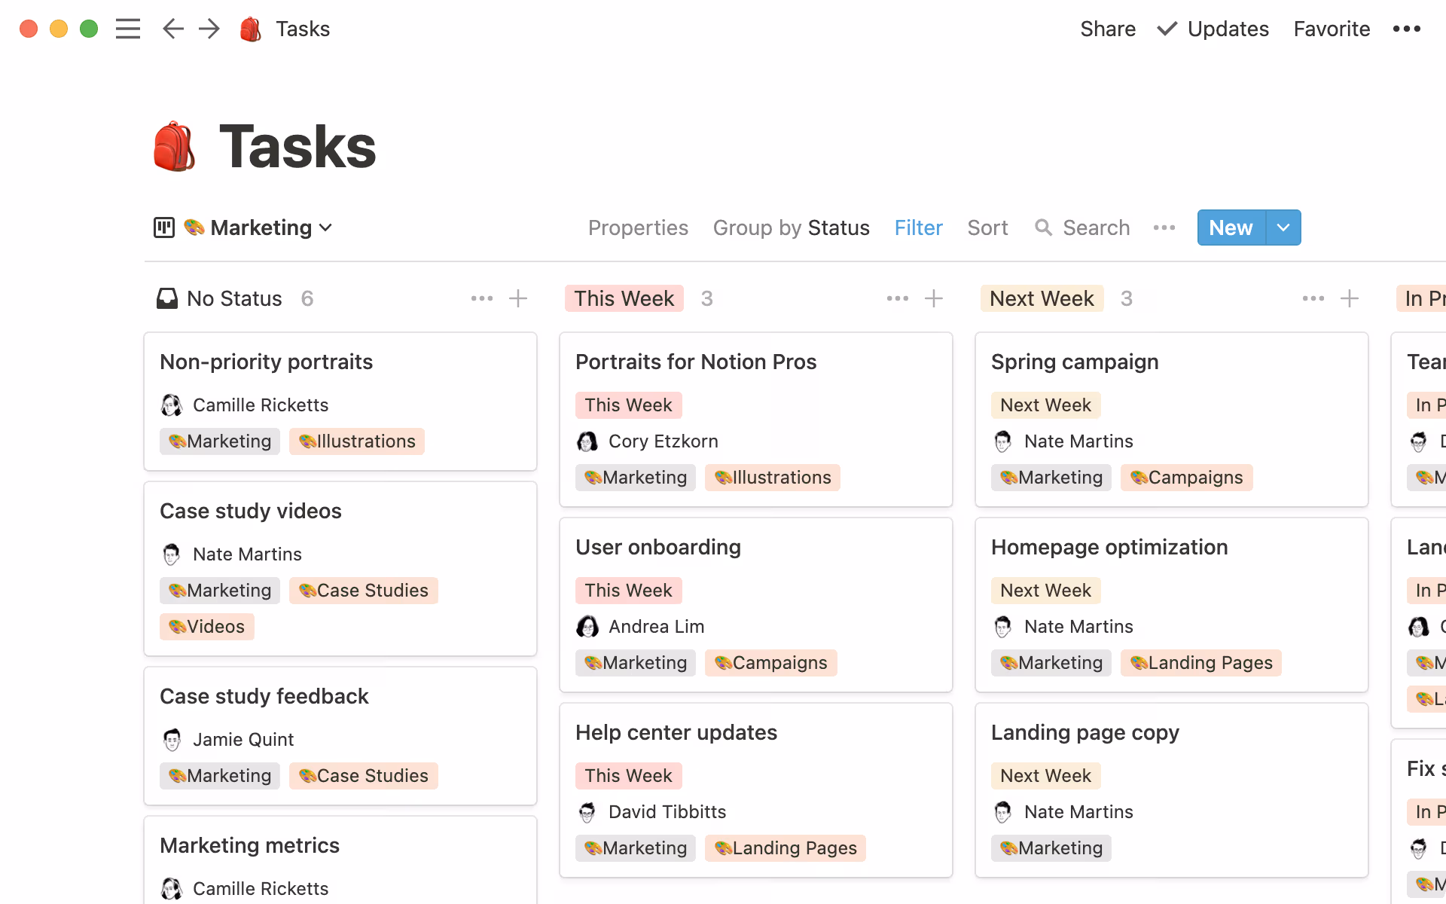
Task: Open the Filter menu
Action: pyautogui.click(x=918, y=228)
